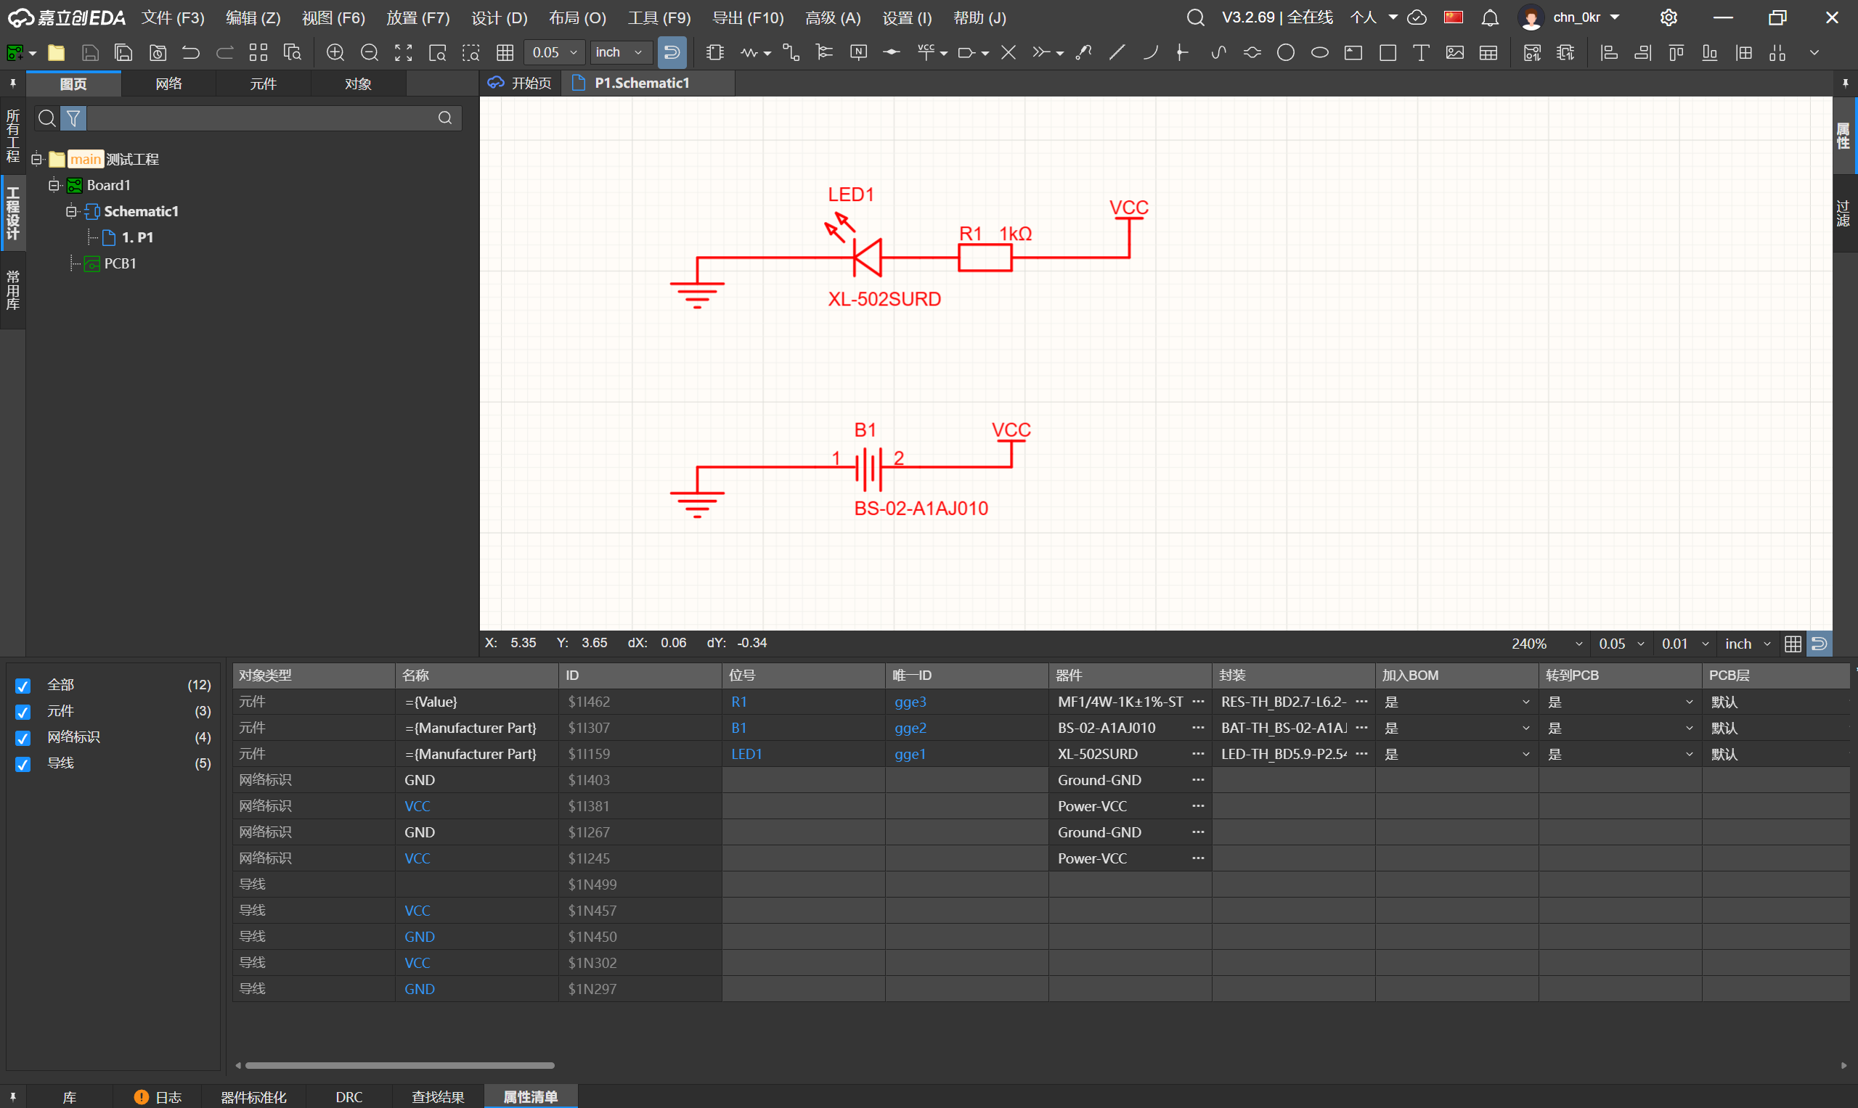Open the 240% zoom level dropdown
The width and height of the screenshot is (1858, 1108).
(1546, 644)
